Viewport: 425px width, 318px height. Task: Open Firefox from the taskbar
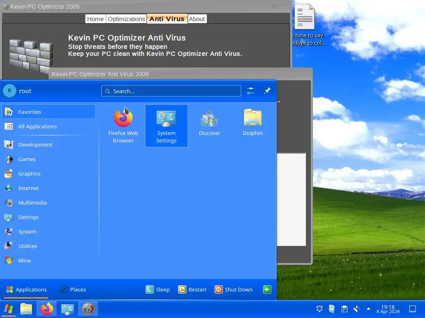point(46,309)
